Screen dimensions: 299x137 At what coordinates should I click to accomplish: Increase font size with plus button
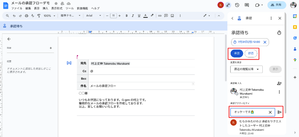[120, 16]
